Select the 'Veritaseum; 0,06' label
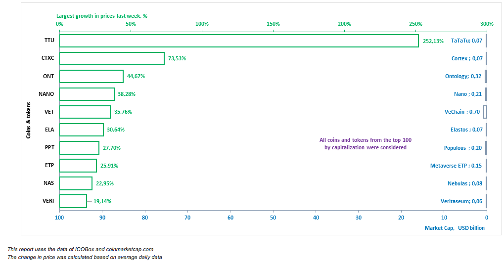This screenshot has width=504, height=263. pos(461,201)
